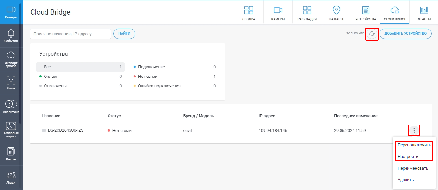Click the date 29.06.2024 11:59
438x190 pixels.
pos(350,131)
